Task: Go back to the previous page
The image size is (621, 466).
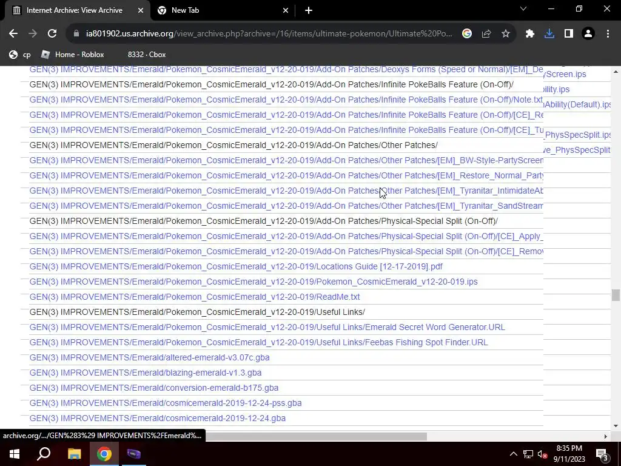Action: [13, 34]
